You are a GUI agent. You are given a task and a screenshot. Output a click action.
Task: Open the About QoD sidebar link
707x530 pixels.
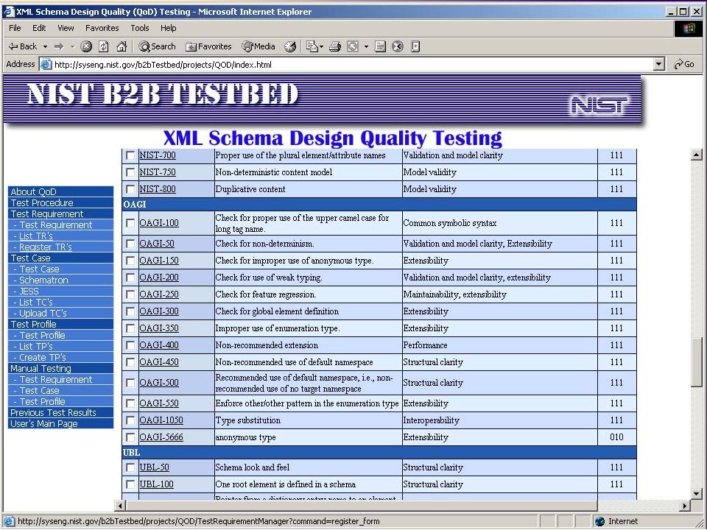tap(60, 191)
